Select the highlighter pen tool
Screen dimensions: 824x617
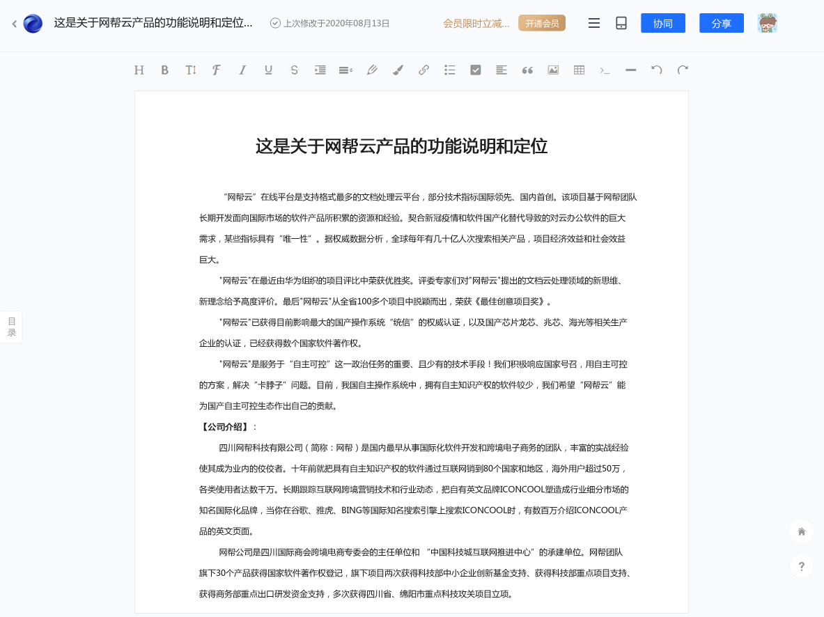pos(371,70)
